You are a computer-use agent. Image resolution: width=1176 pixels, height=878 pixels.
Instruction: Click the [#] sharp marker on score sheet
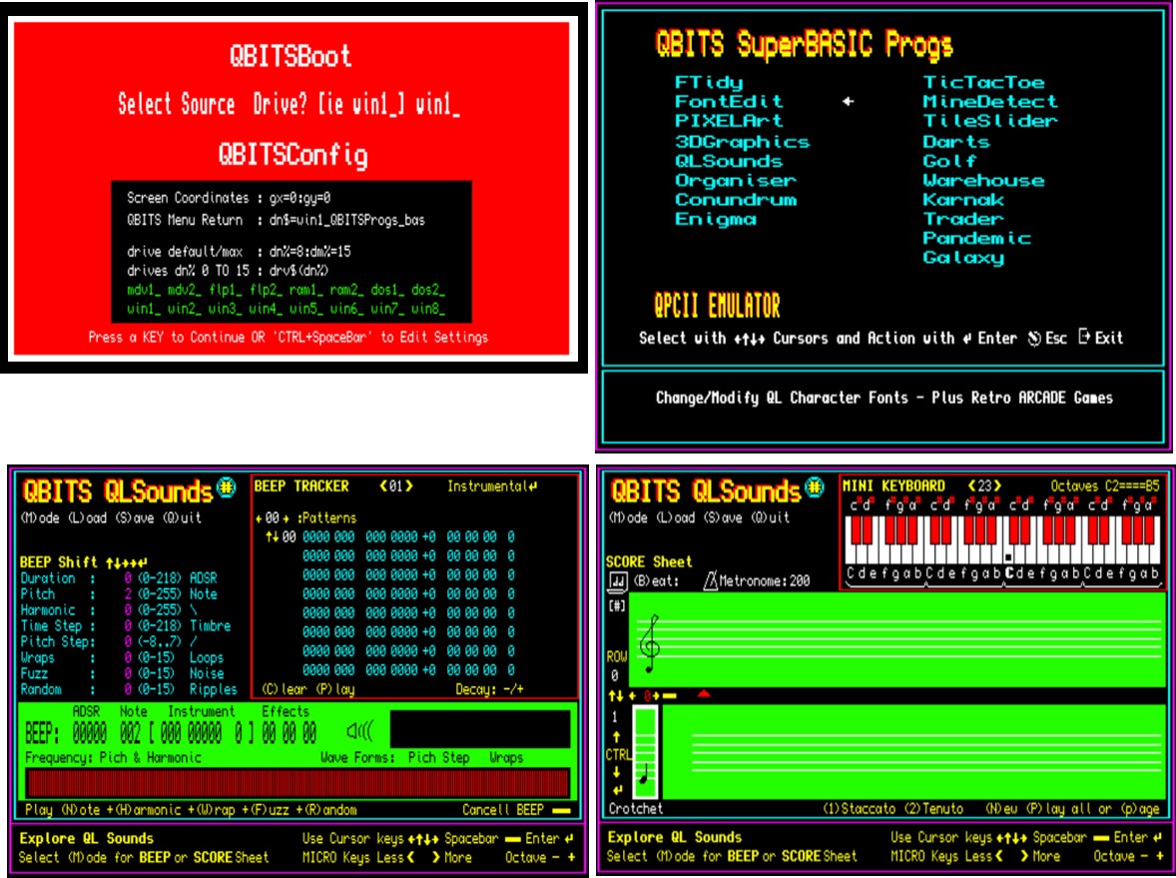pyautogui.click(x=617, y=605)
